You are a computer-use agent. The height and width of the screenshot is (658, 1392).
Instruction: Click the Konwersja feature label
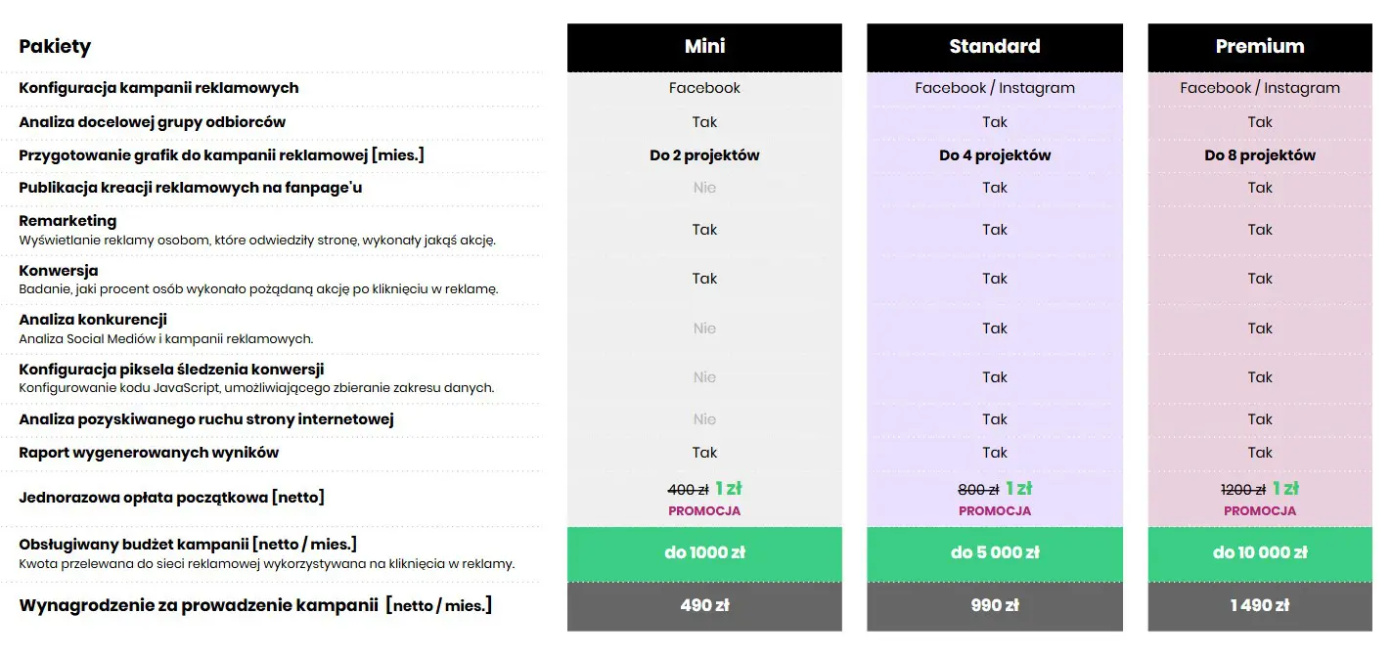pos(59,271)
